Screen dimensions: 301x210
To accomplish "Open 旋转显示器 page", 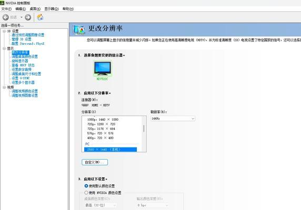I will (x=20, y=61).
